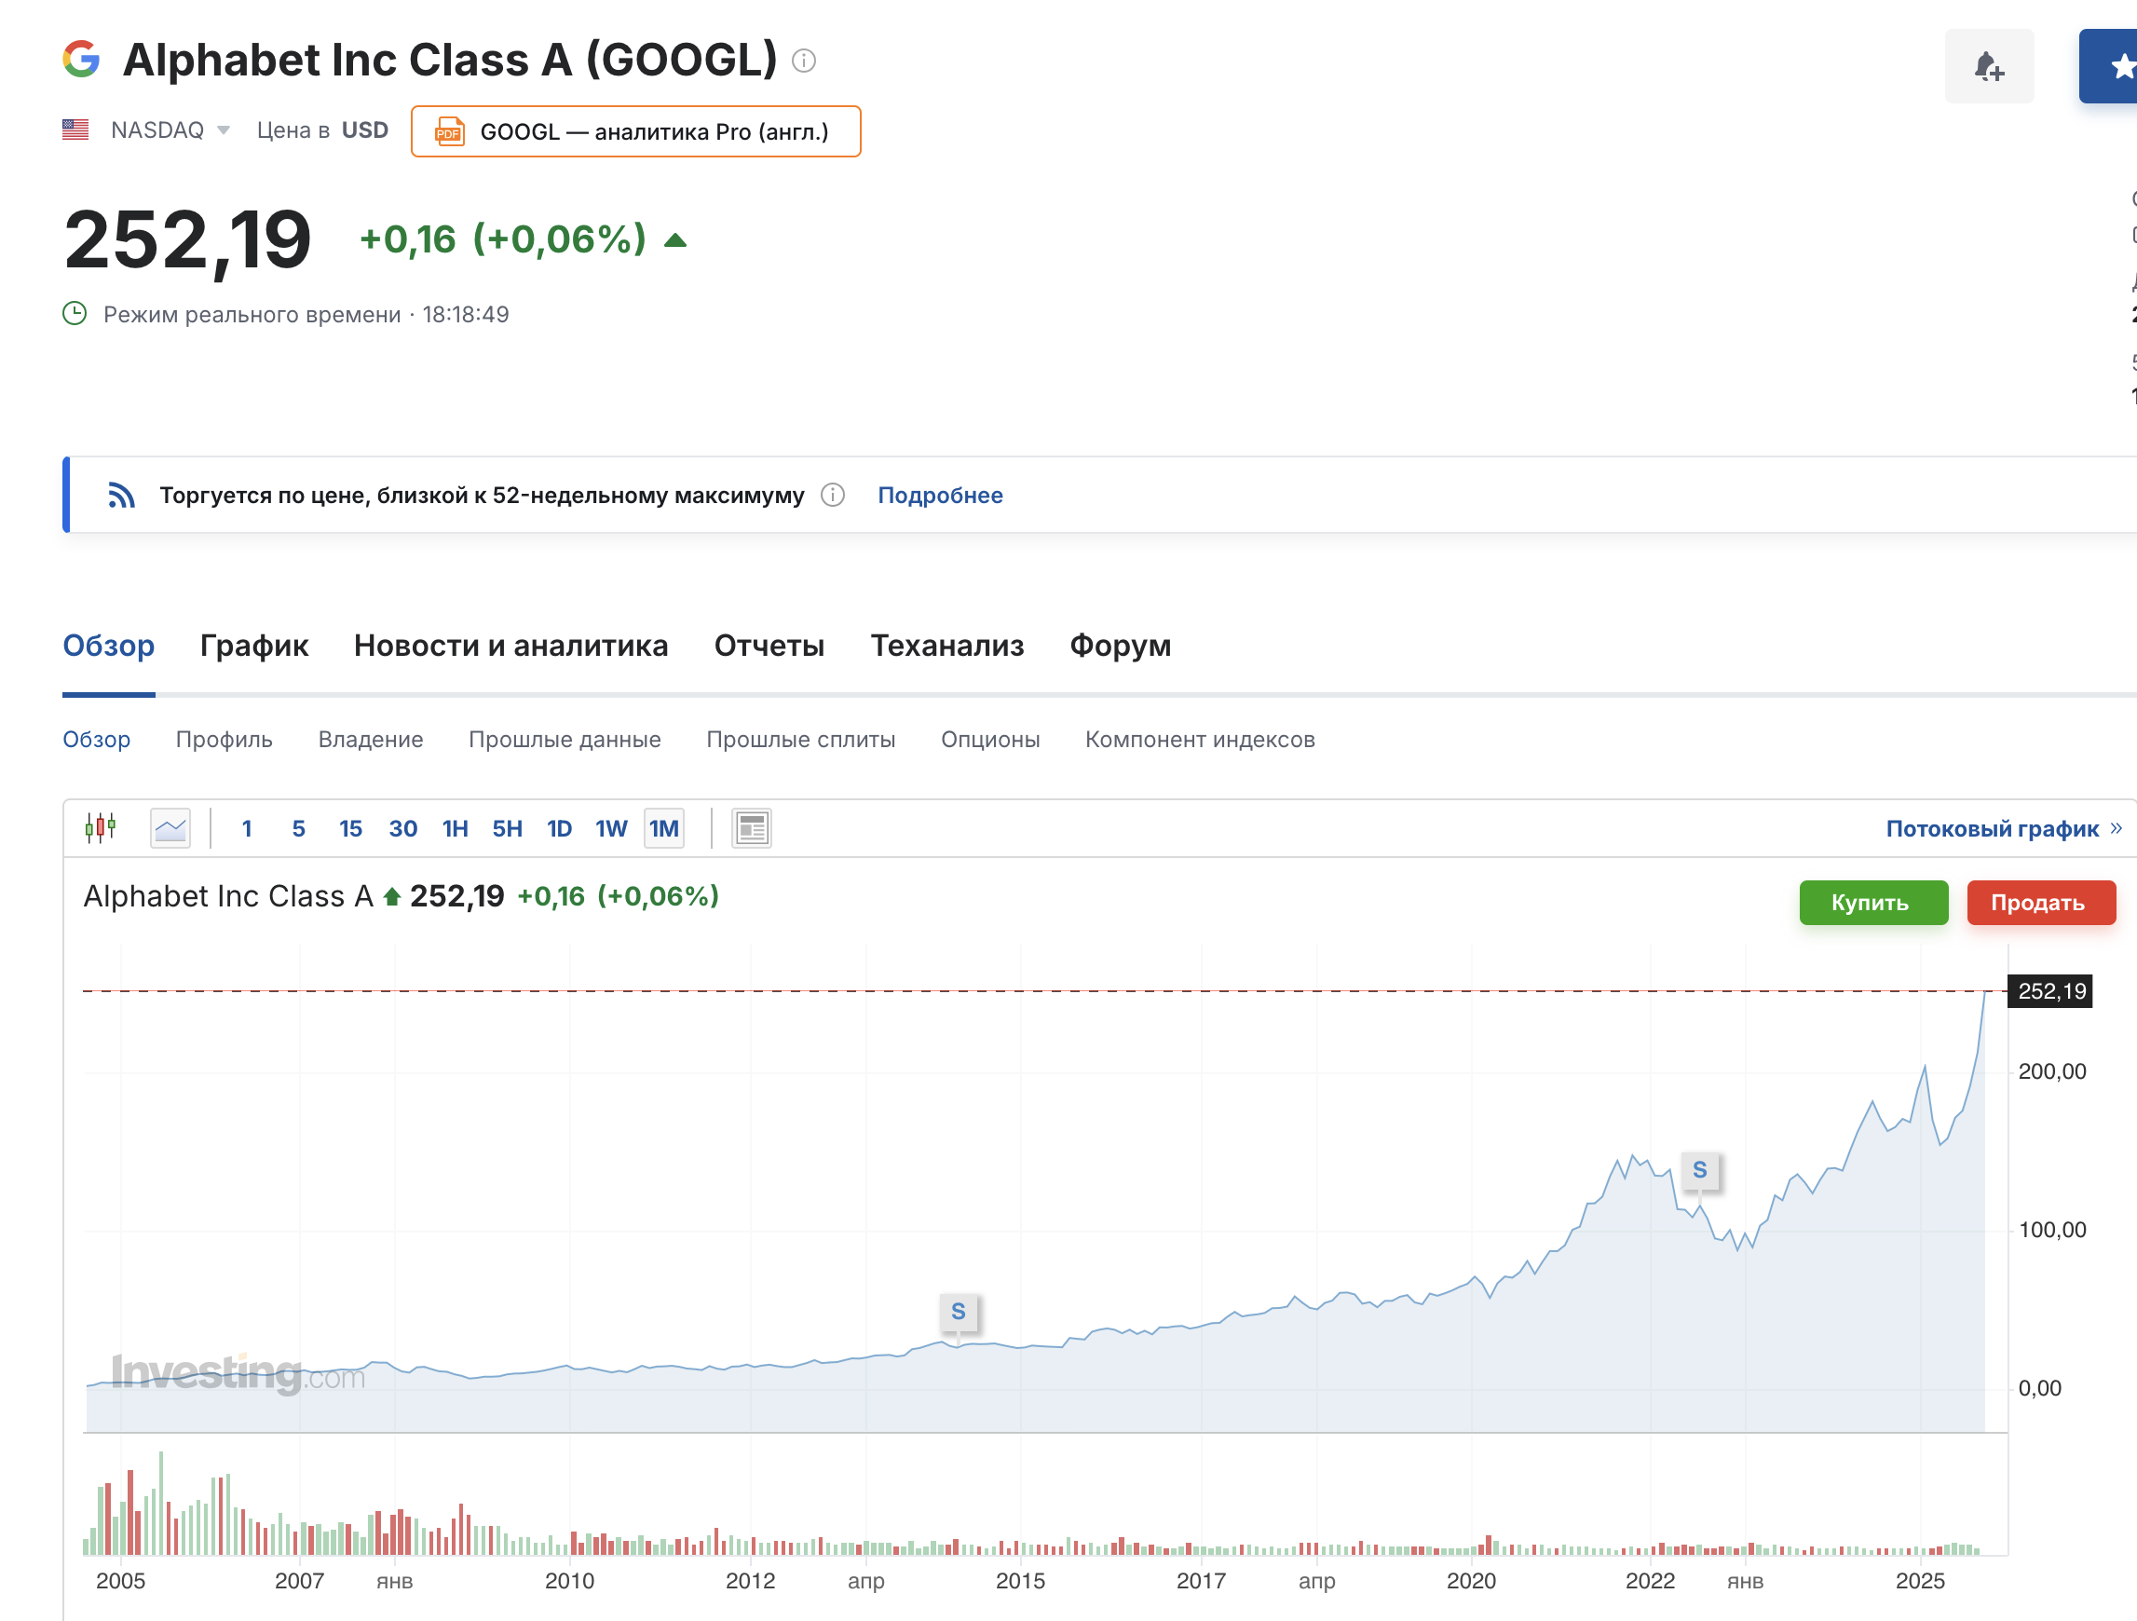Select the 1W chart interval
The image size is (2137, 1621).
pos(610,828)
